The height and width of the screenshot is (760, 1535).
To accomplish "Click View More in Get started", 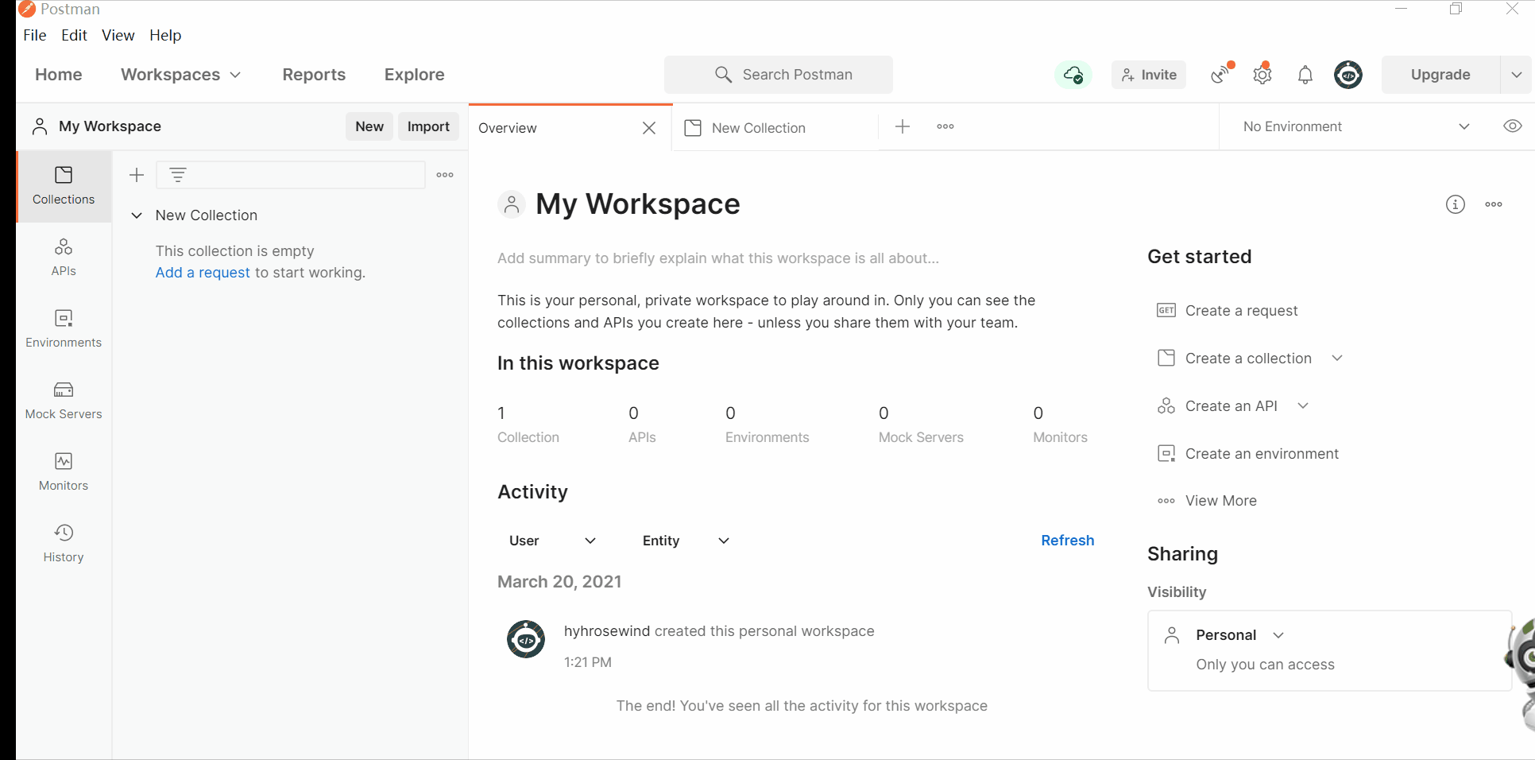I will (x=1220, y=501).
